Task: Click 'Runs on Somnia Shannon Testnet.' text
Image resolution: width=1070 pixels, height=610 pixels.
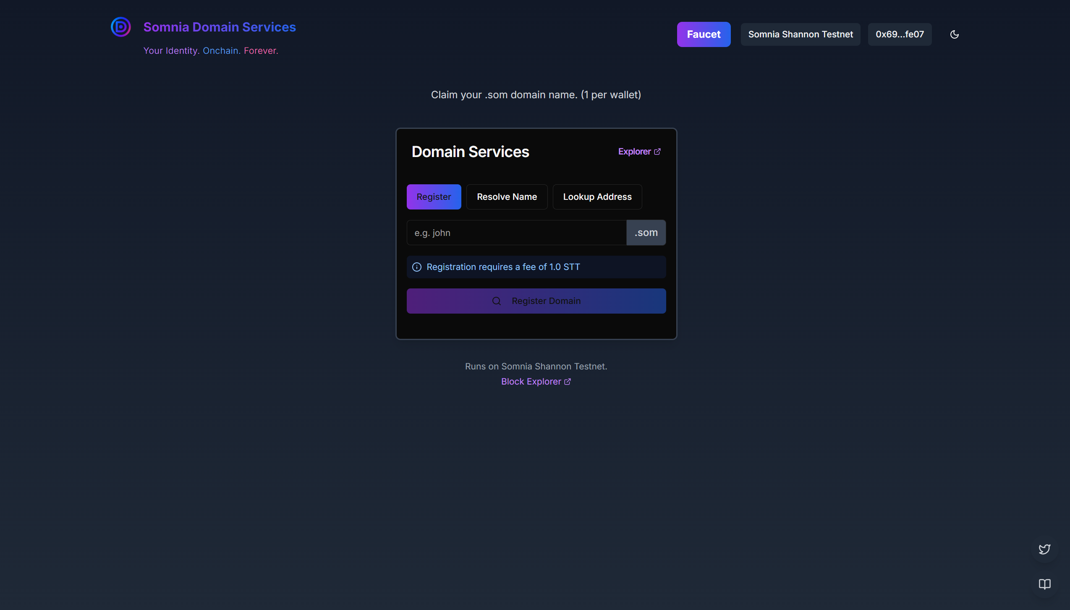Action: click(536, 367)
